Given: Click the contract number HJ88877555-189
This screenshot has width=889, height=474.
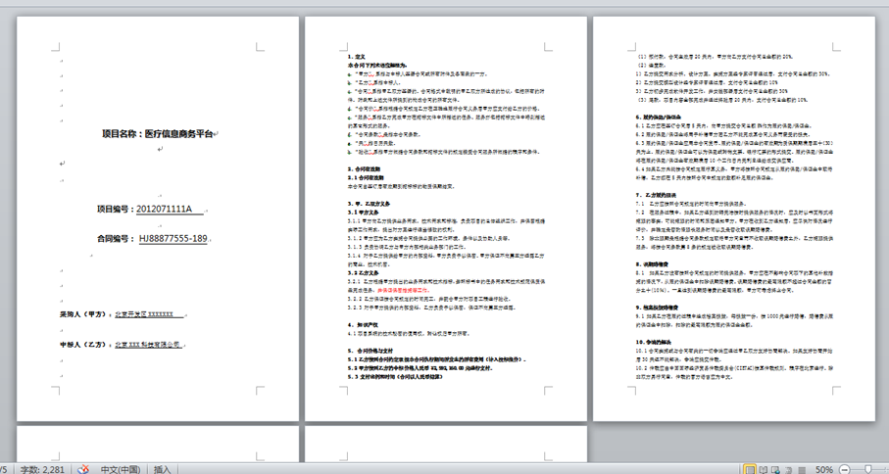Looking at the screenshot, I should point(173,238).
